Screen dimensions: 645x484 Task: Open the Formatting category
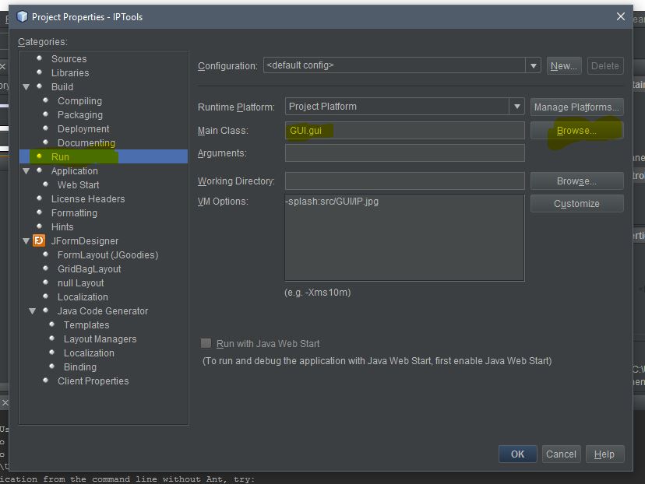(74, 213)
